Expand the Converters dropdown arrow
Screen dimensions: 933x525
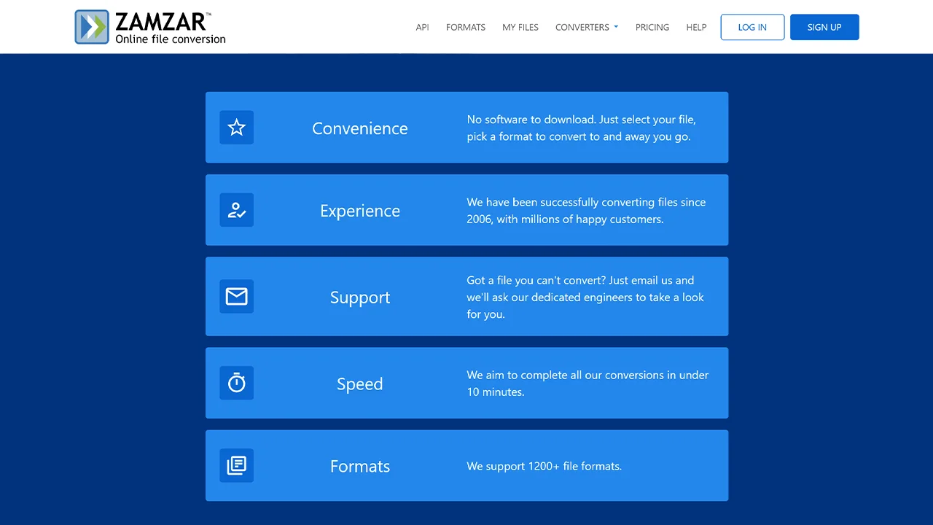coord(616,27)
